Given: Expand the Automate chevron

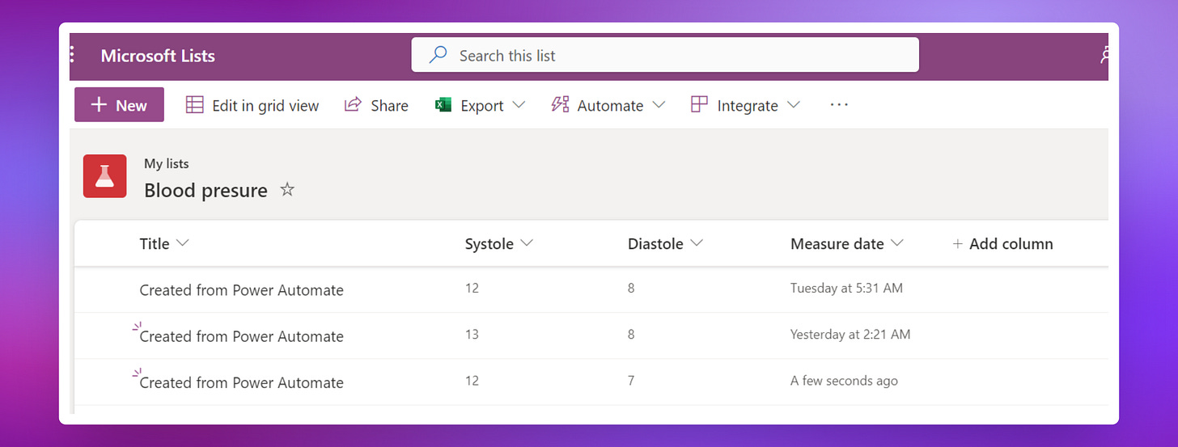Looking at the screenshot, I should coord(659,105).
